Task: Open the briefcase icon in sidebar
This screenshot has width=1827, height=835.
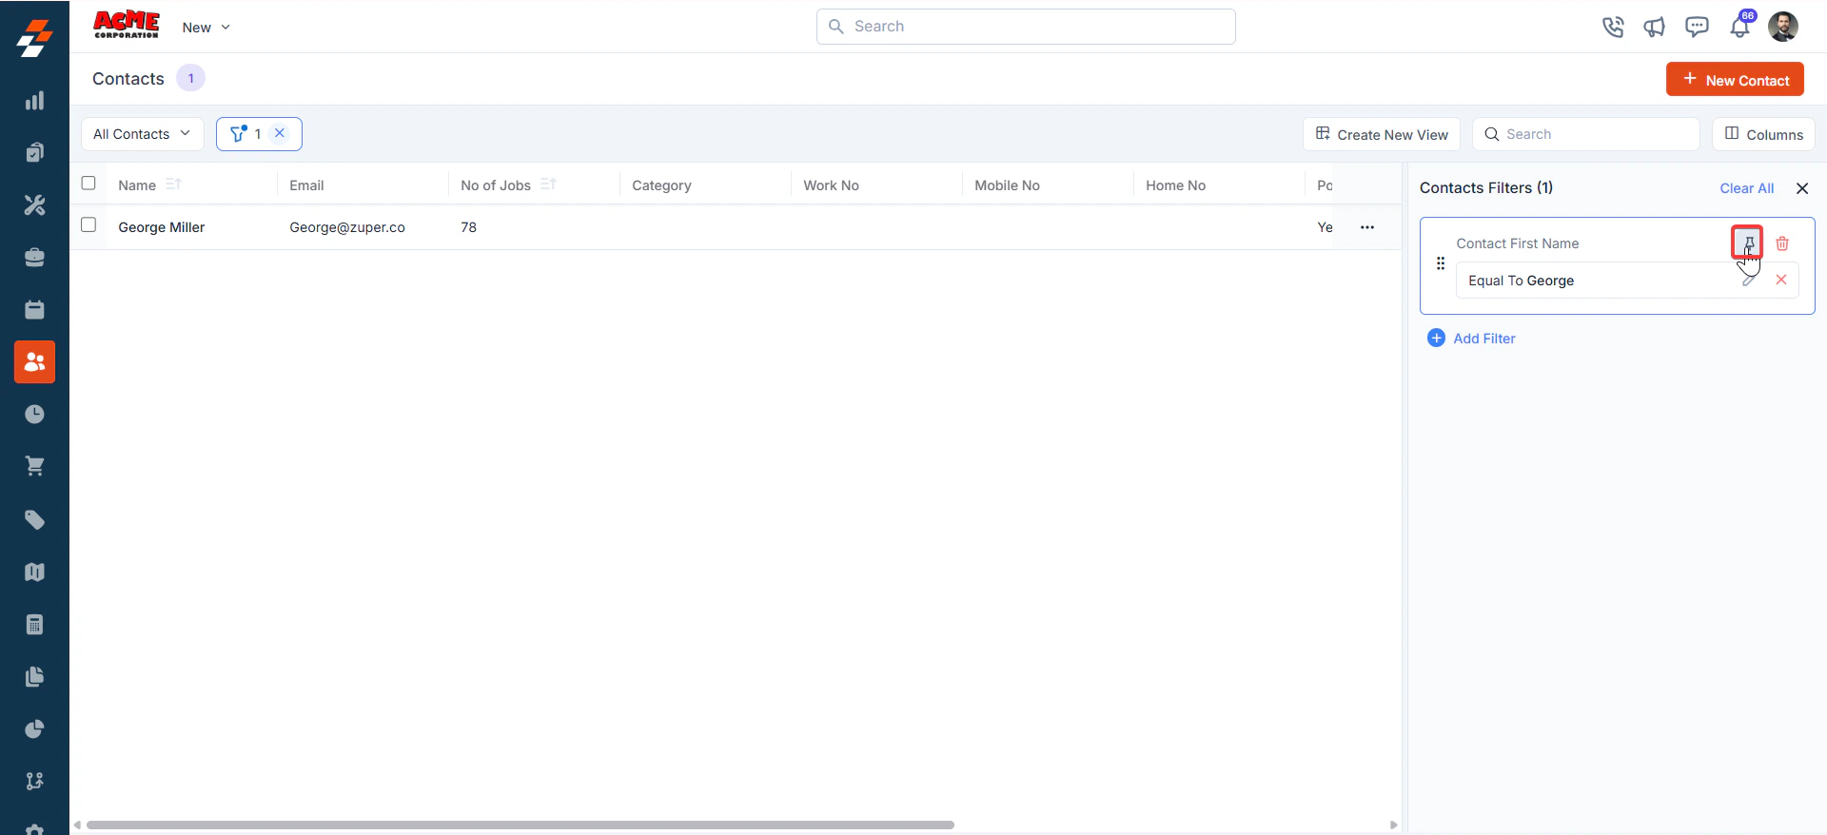Action: [x=34, y=257]
